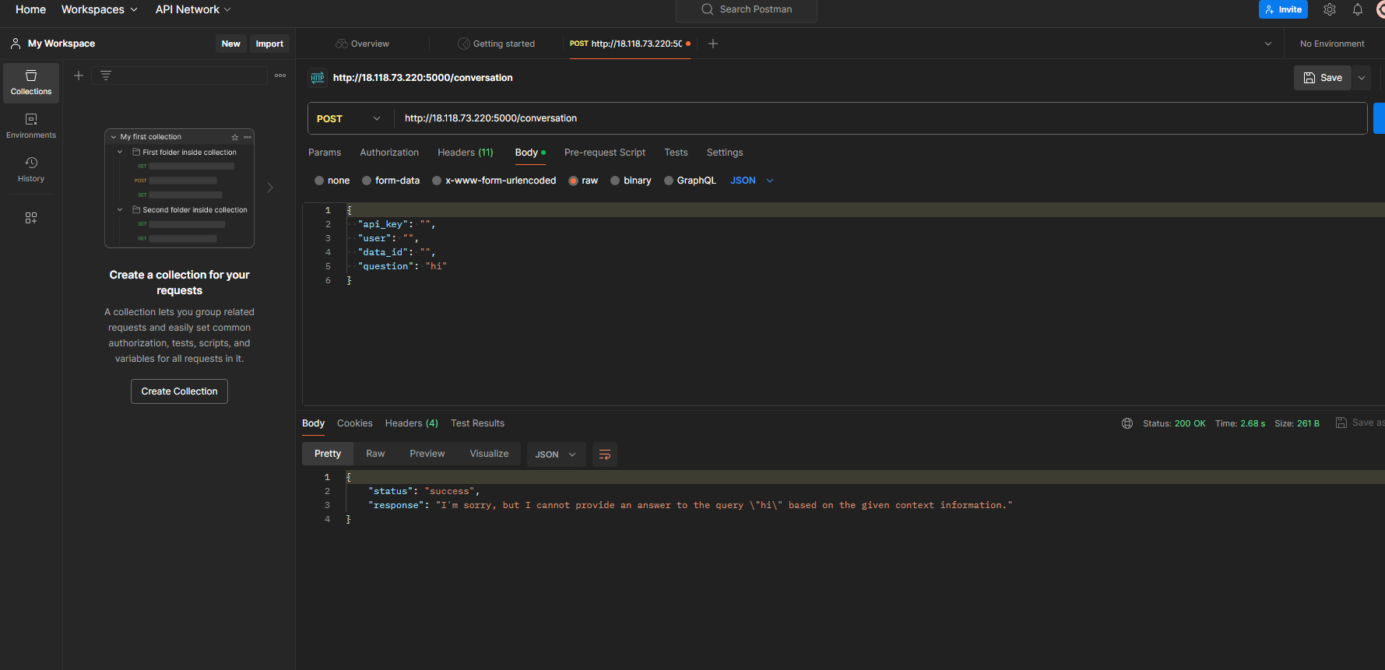
Task: Open the Save options dropdown arrow
Action: (x=1362, y=78)
